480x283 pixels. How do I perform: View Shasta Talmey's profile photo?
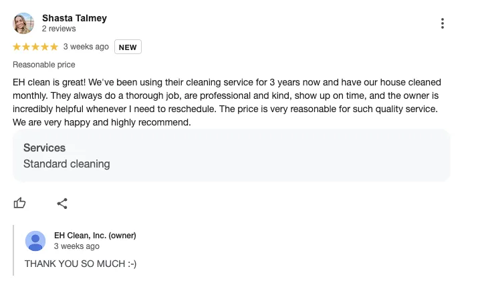point(23,23)
